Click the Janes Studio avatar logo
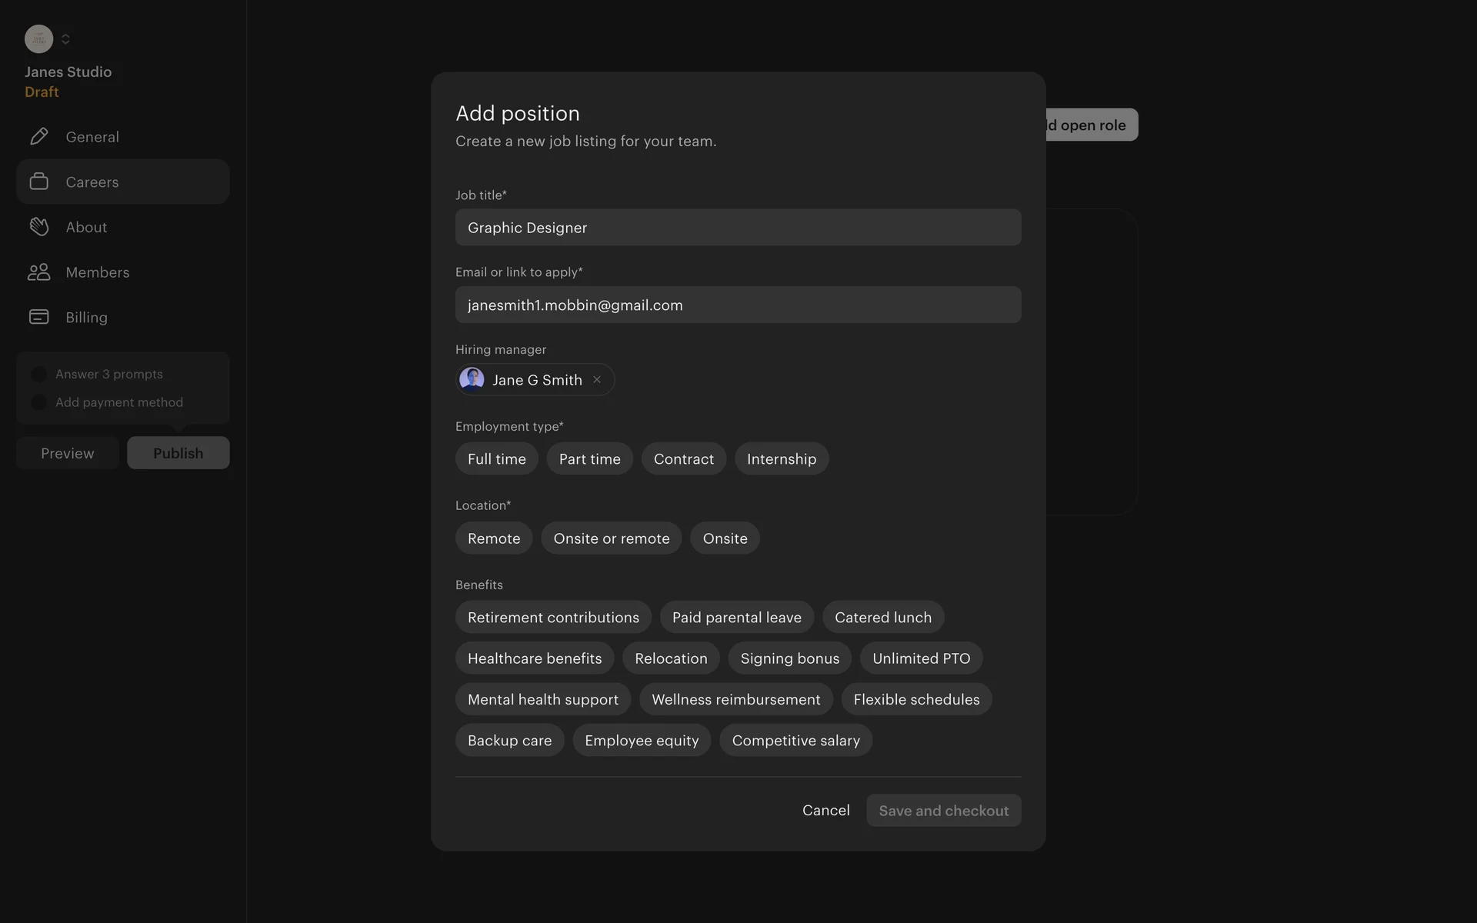Image resolution: width=1477 pixels, height=923 pixels. pos(38,38)
